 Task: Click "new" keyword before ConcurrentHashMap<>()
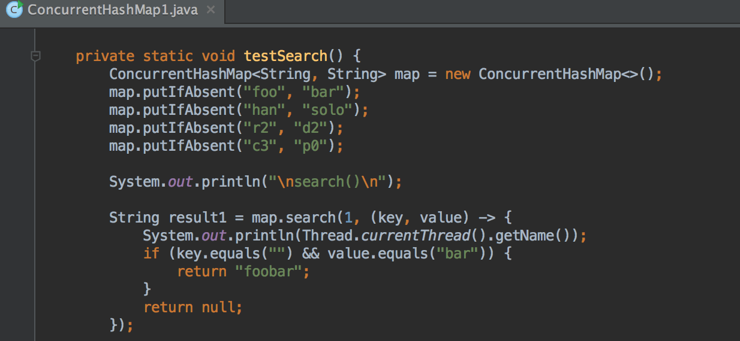click(457, 75)
